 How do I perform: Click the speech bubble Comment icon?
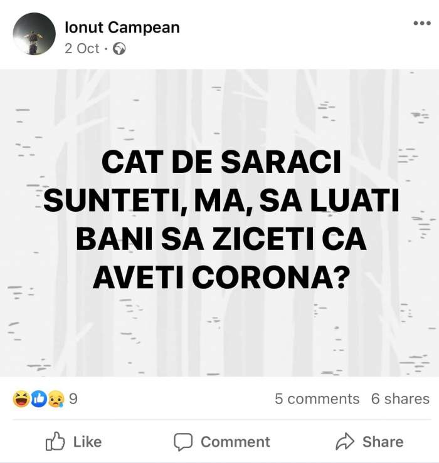182,442
